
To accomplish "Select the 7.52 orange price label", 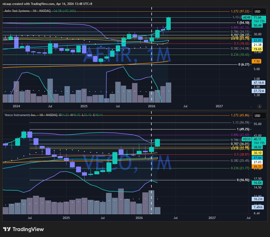I will [257, 61].
